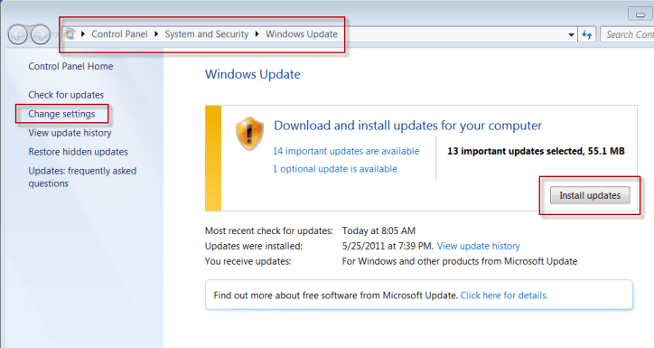The width and height of the screenshot is (654, 348).
Task: Expand the arrow after System and Security
Action: (x=257, y=33)
